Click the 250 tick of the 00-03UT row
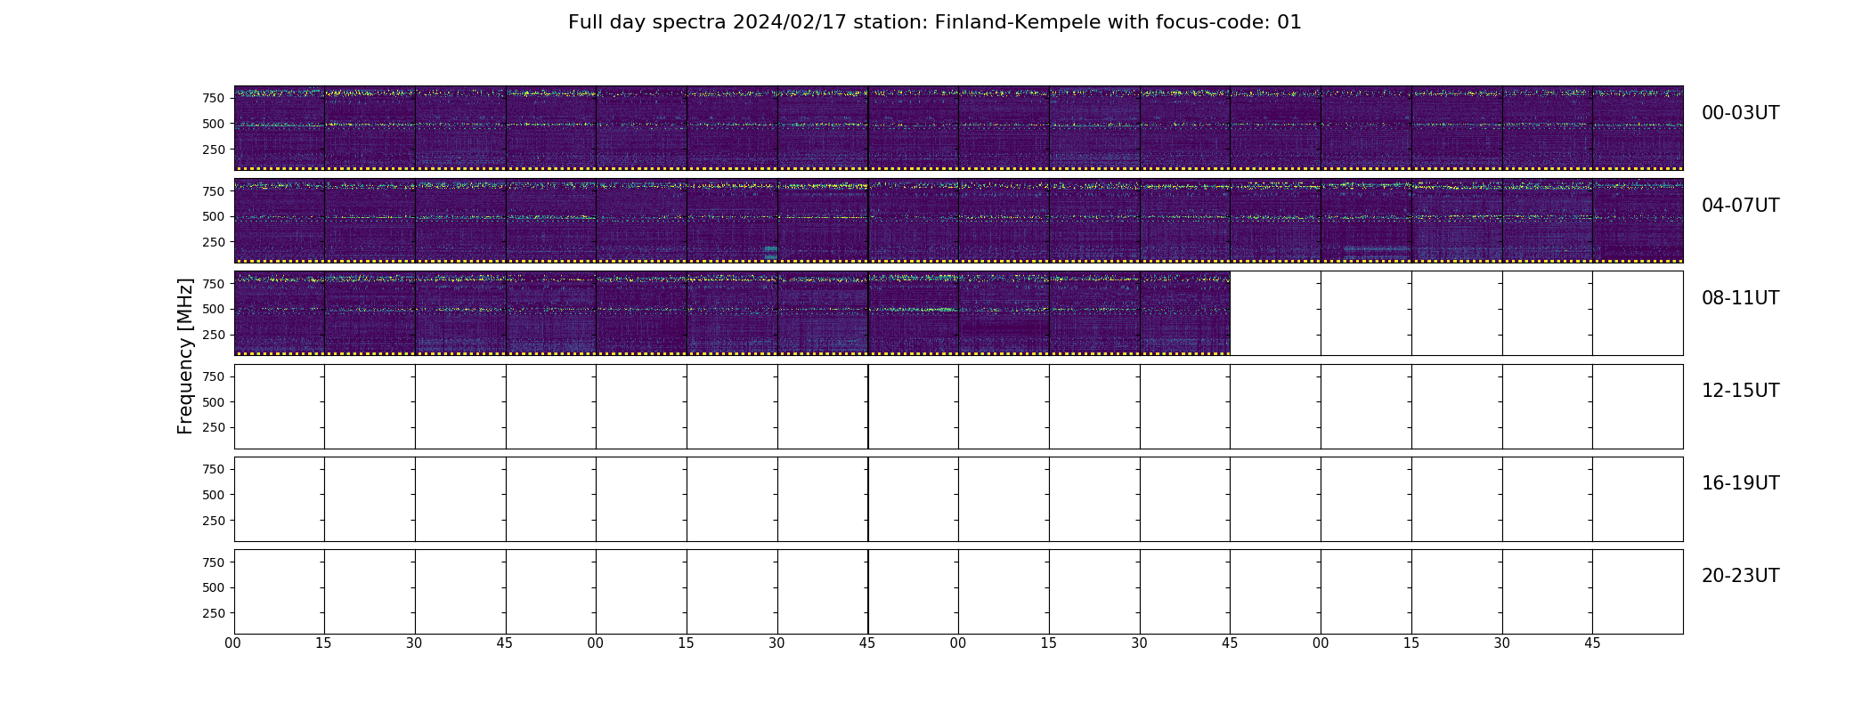This screenshot has height=712, width=1870. pyautogui.click(x=214, y=150)
